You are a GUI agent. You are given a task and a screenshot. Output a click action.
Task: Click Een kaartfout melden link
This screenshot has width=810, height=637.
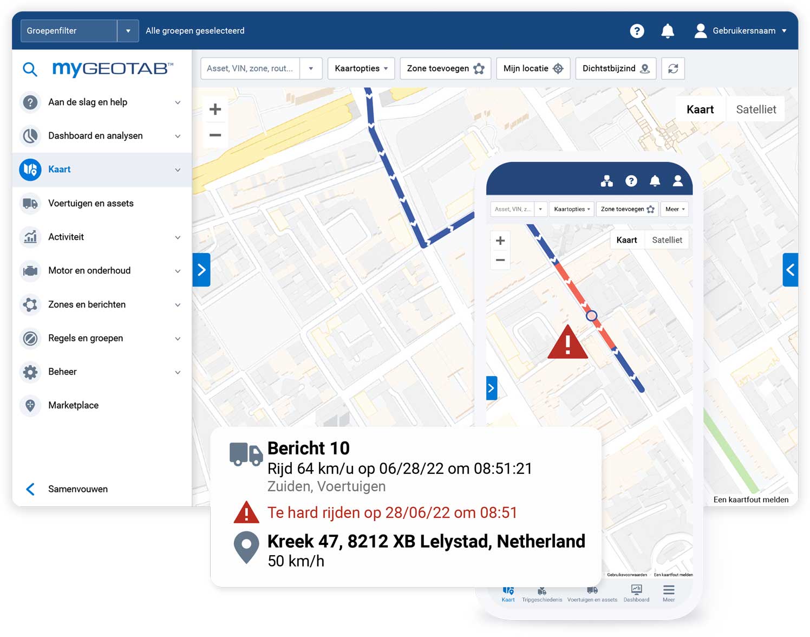[751, 499]
